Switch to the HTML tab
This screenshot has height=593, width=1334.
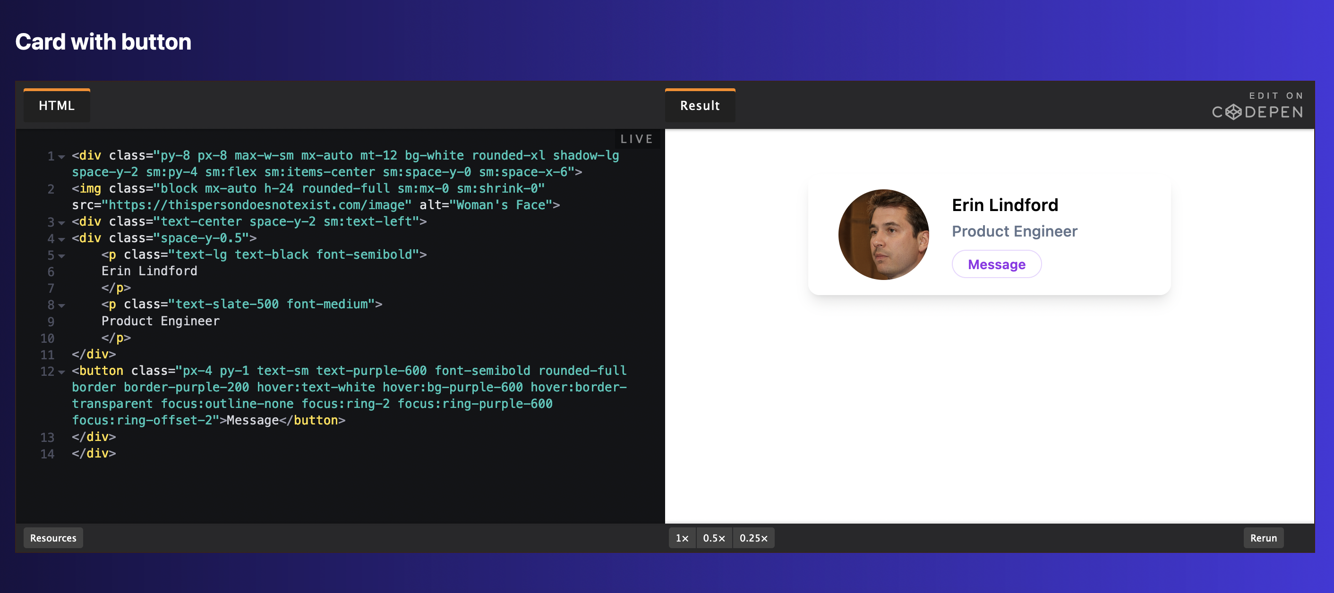coord(56,106)
